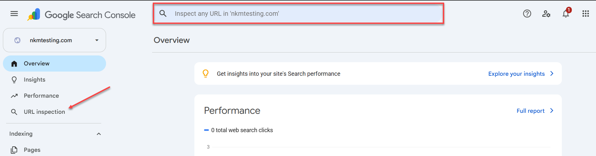
Task: Select Performance in the sidebar
Action: pos(54,96)
